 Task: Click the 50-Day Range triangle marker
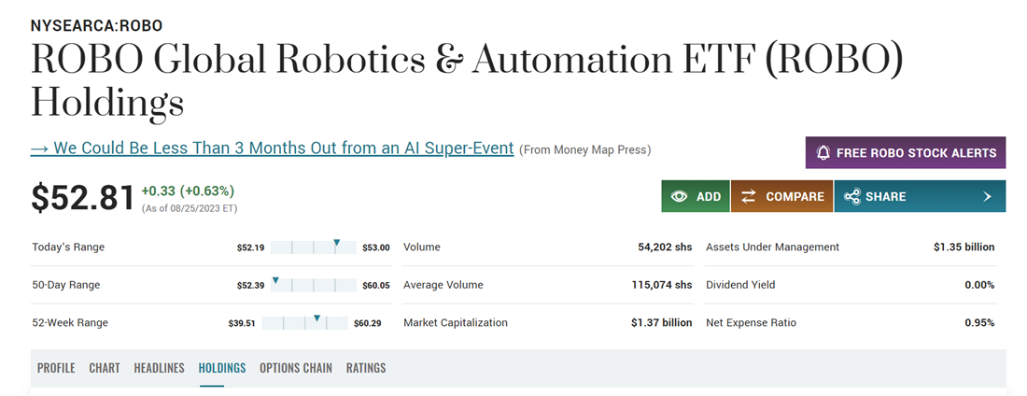[x=275, y=280]
